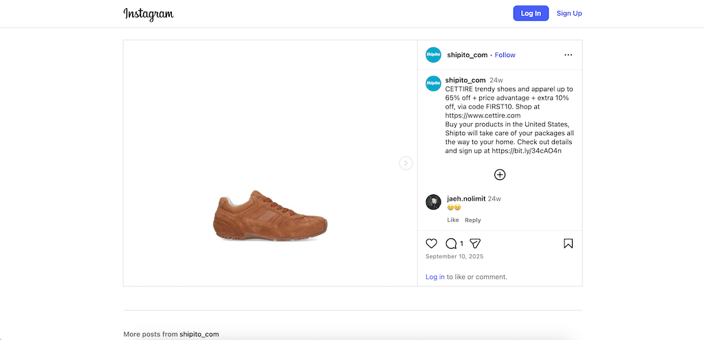The image size is (704, 340).
Task: Share the post with paper plane icon
Action: pyautogui.click(x=475, y=244)
